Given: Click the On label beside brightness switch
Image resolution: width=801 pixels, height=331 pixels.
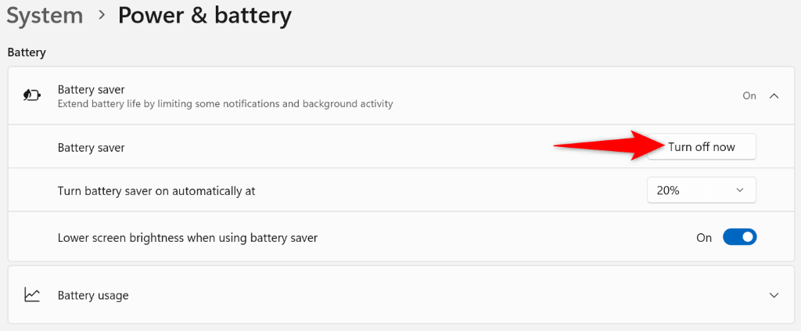Looking at the screenshot, I should click(x=704, y=237).
